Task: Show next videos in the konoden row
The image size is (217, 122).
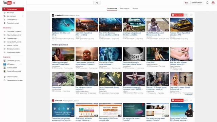Action: 193,111
